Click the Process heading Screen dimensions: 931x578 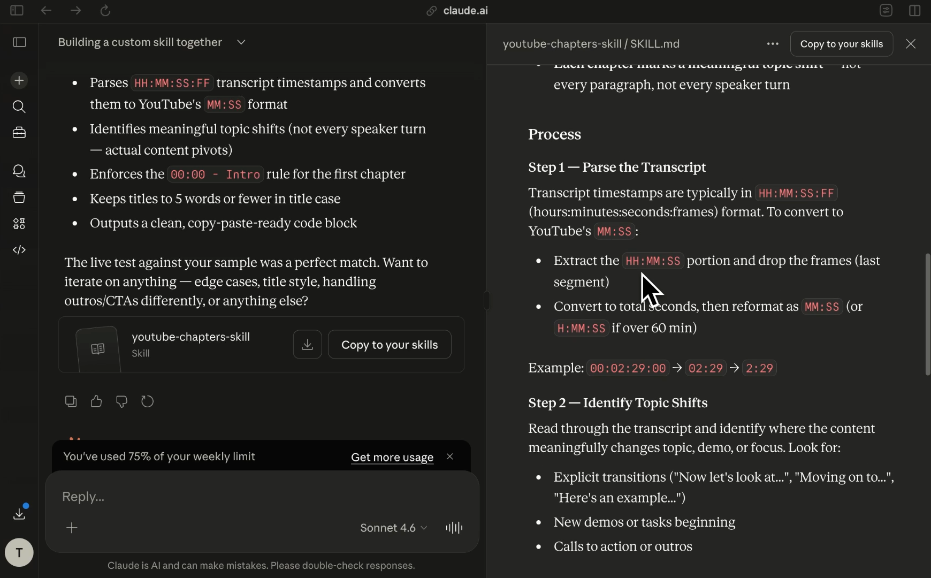point(554,134)
